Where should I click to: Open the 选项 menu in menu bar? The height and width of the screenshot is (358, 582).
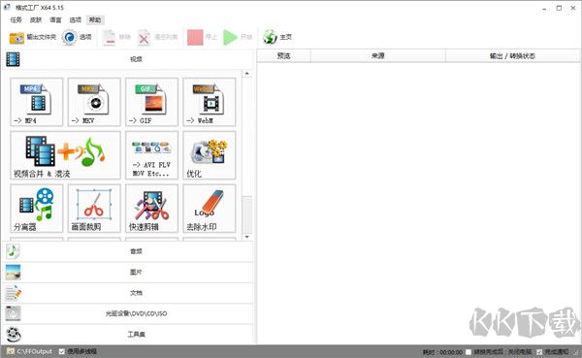click(x=76, y=20)
